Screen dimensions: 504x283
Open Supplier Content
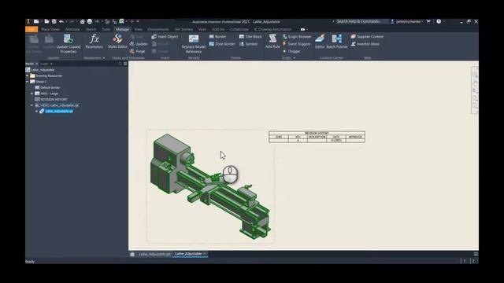(367, 37)
